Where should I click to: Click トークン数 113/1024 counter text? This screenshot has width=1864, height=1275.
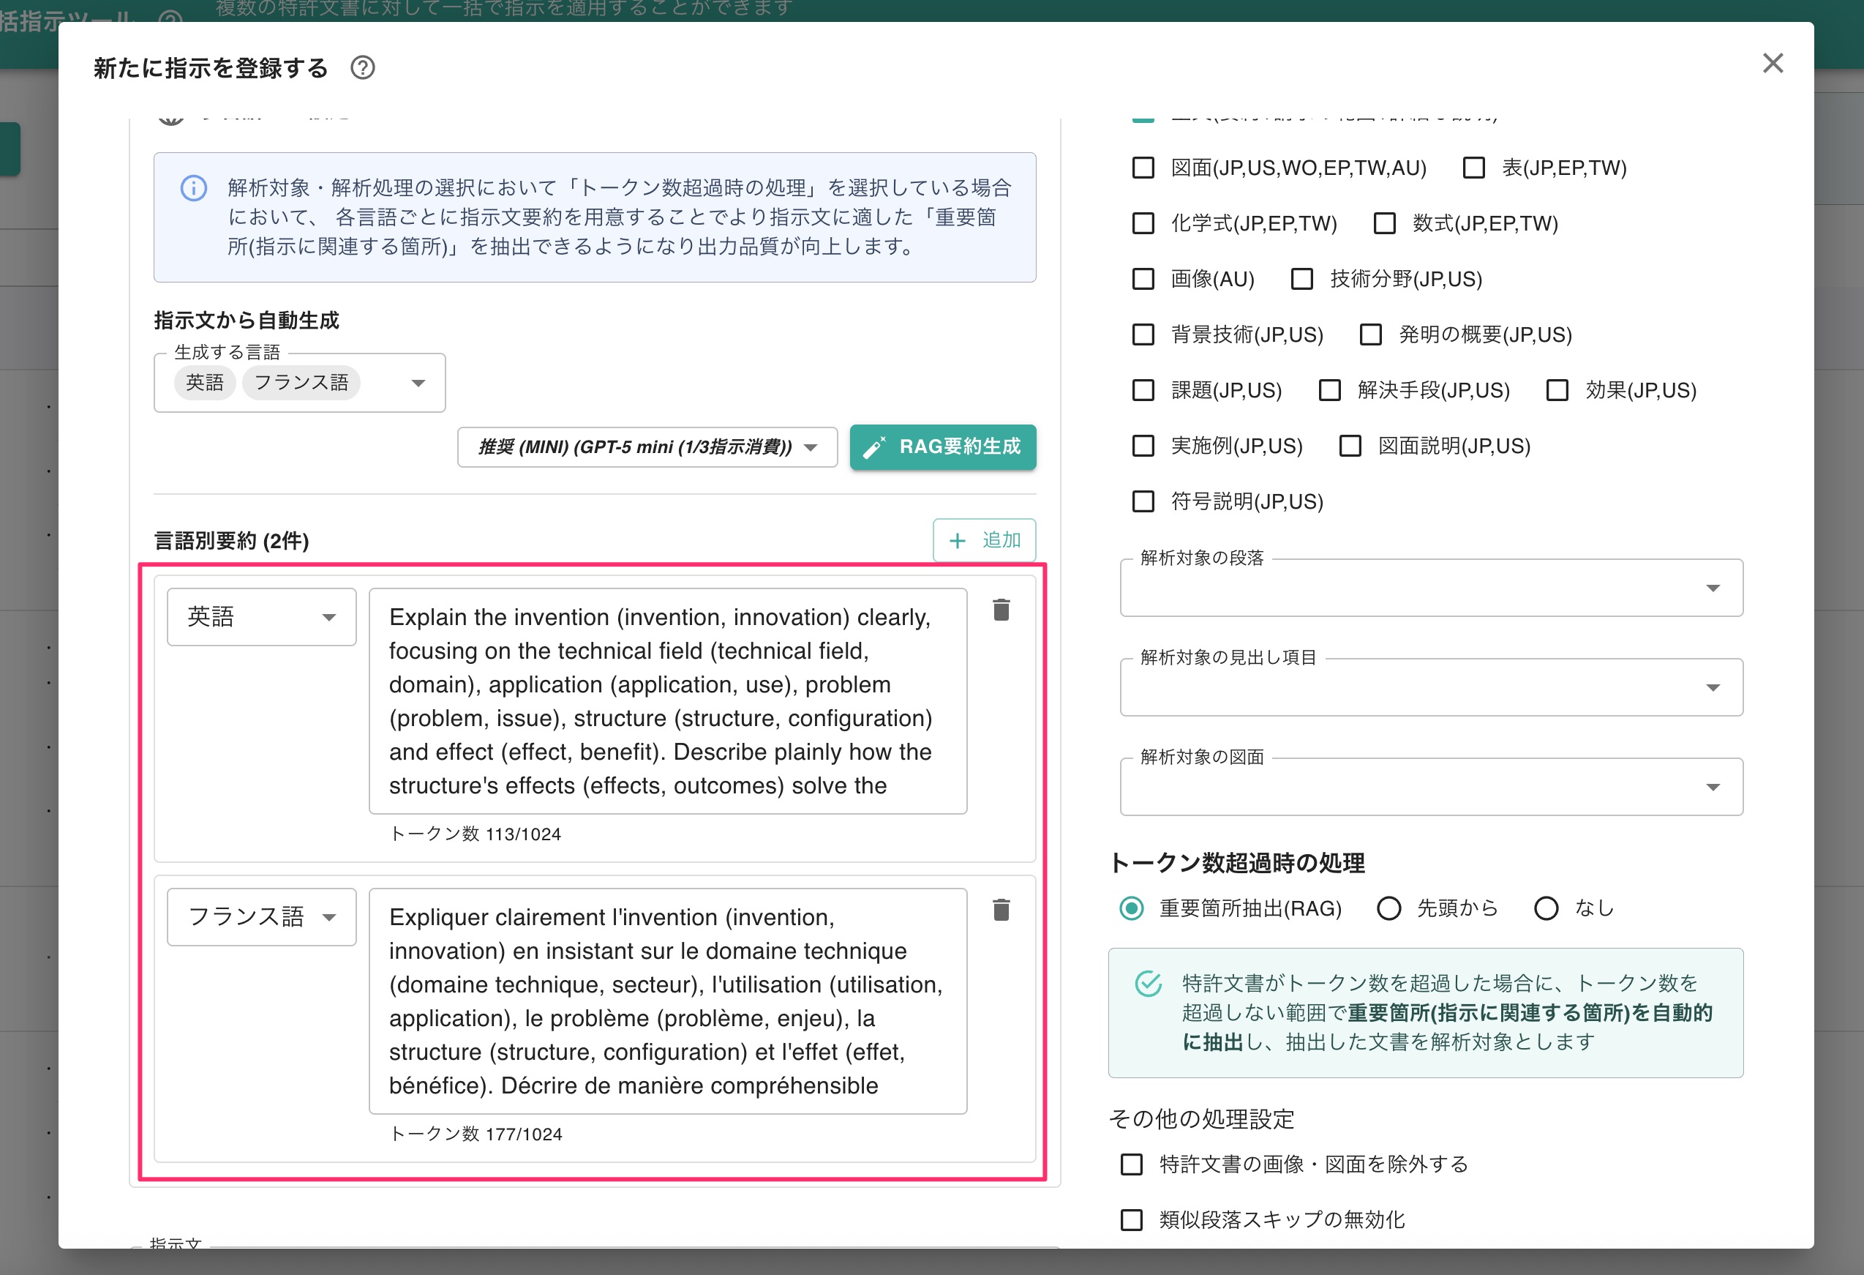(x=476, y=834)
